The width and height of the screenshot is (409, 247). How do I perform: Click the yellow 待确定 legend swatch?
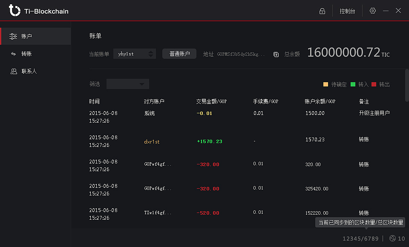point(326,84)
